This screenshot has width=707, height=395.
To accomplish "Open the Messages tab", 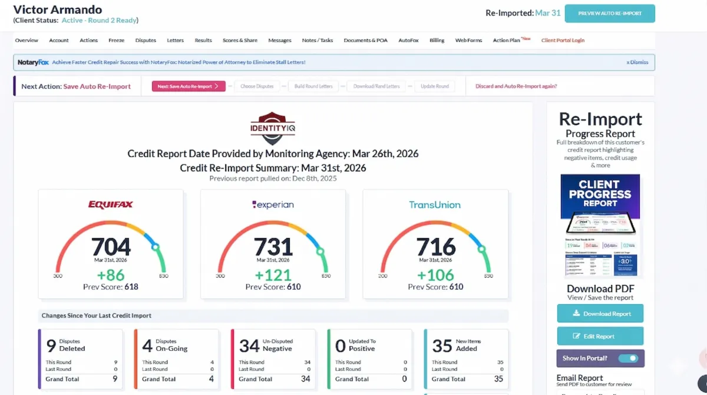I will (280, 41).
